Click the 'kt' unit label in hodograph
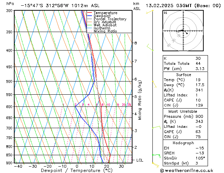The width and height of the screenshot is (224, 173). [166, 13]
